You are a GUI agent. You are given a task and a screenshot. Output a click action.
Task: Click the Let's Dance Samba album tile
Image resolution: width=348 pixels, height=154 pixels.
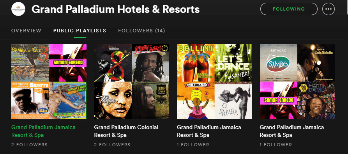coord(233,63)
